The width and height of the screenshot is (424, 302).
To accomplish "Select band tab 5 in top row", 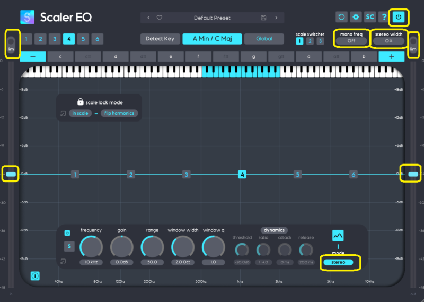I will pos(83,39).
